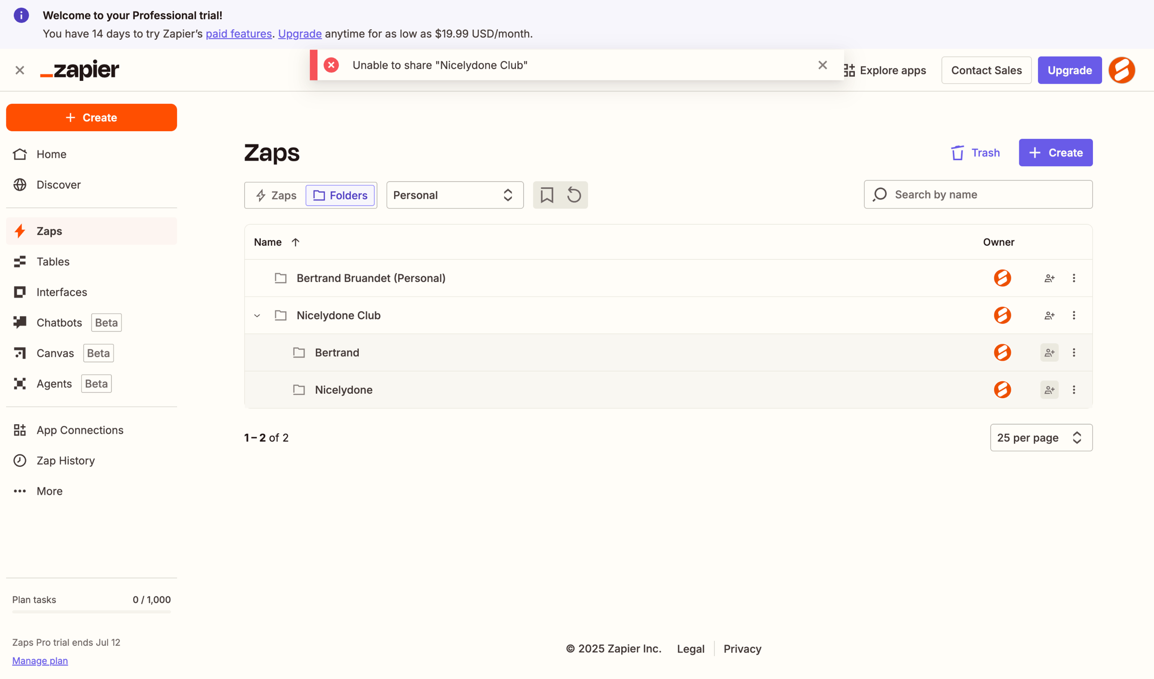Open Interfaces in sidebar
The height and width of the screenshot is (679, 1154).
(x=91, y=292)
